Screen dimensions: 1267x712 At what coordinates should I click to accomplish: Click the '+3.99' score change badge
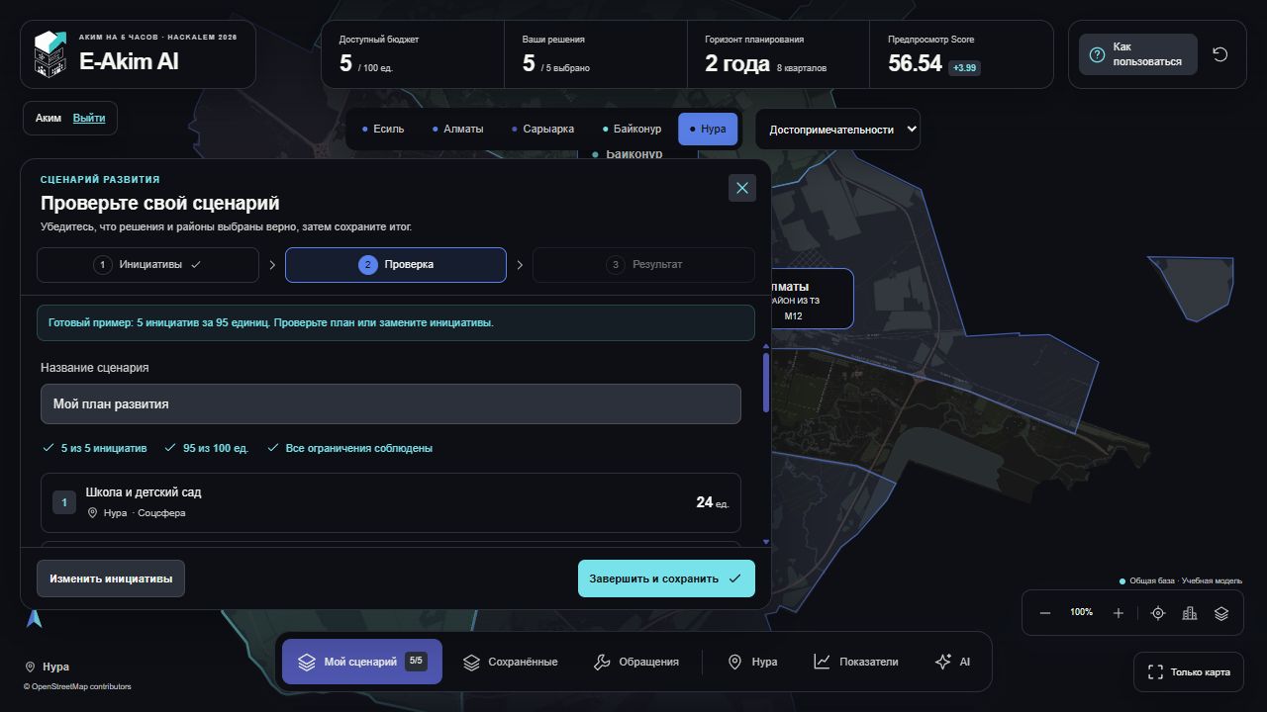pyautogui.click(x=964, y=68)
